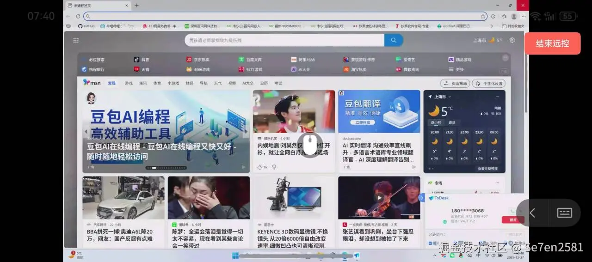Open the 京东热卖 quick link
This screenshot has width=592, height=262.
coord(198,60)
